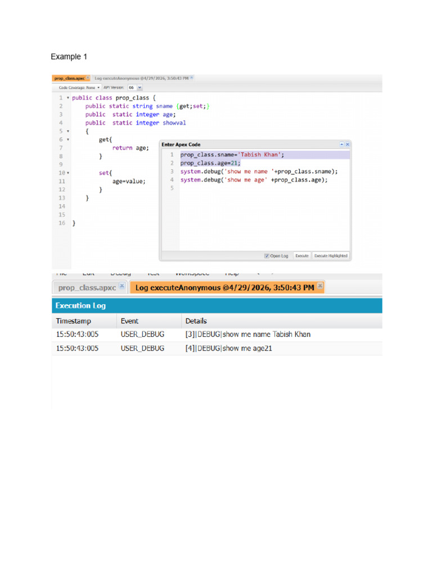The height and width of the screenshot is (576, 432).
Task: Click line 'prop_class.age=21;' in Apex dialog
Action: click(210, 163)
